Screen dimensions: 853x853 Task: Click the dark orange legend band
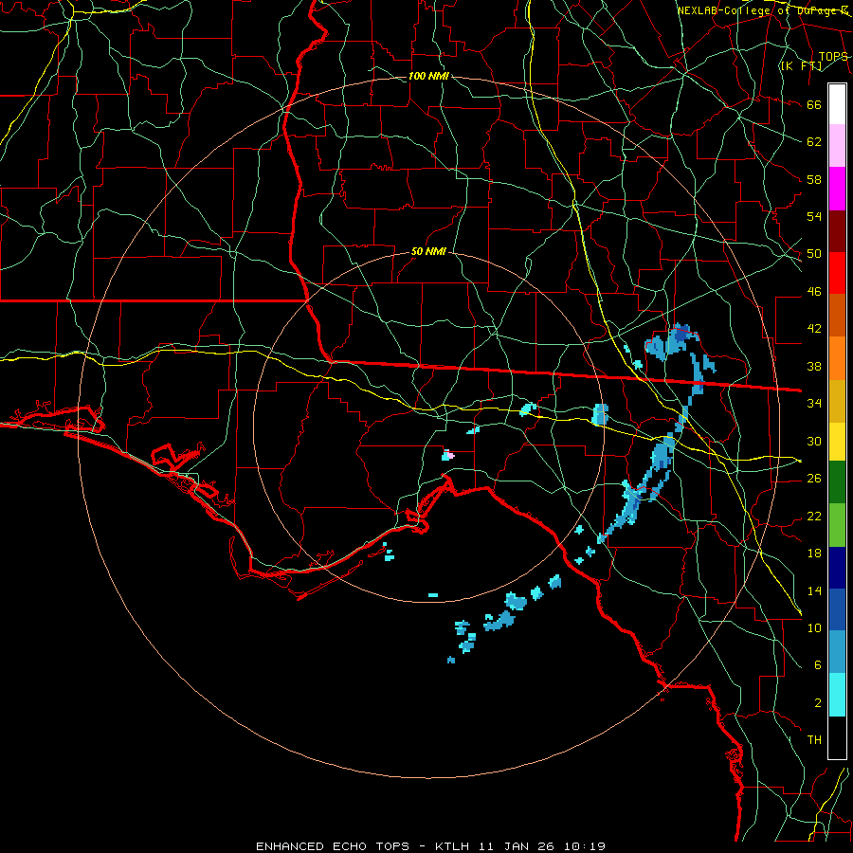[837, 316]
